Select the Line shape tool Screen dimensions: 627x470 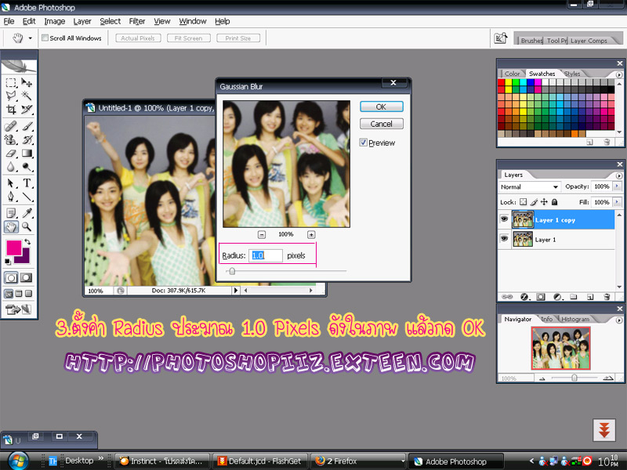[27, 197]
